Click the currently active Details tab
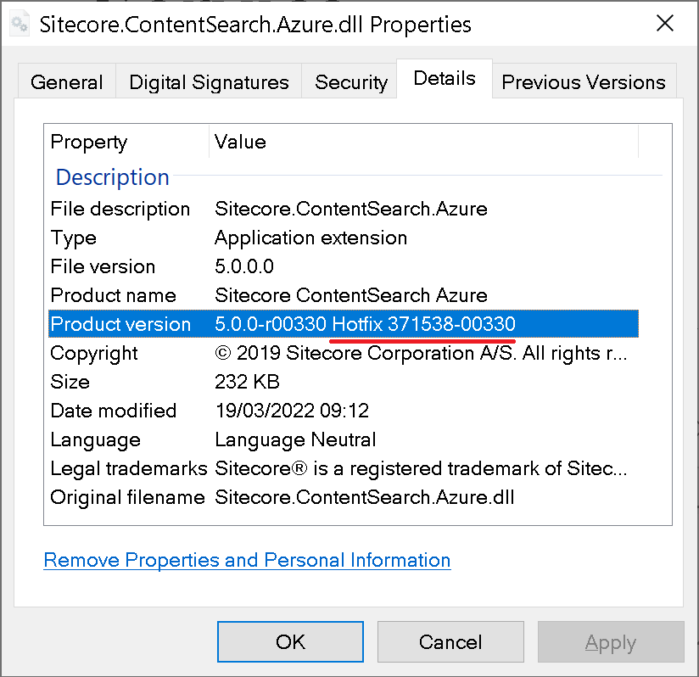The height and width of the screenshot is (677, 699). click(444, 77)
